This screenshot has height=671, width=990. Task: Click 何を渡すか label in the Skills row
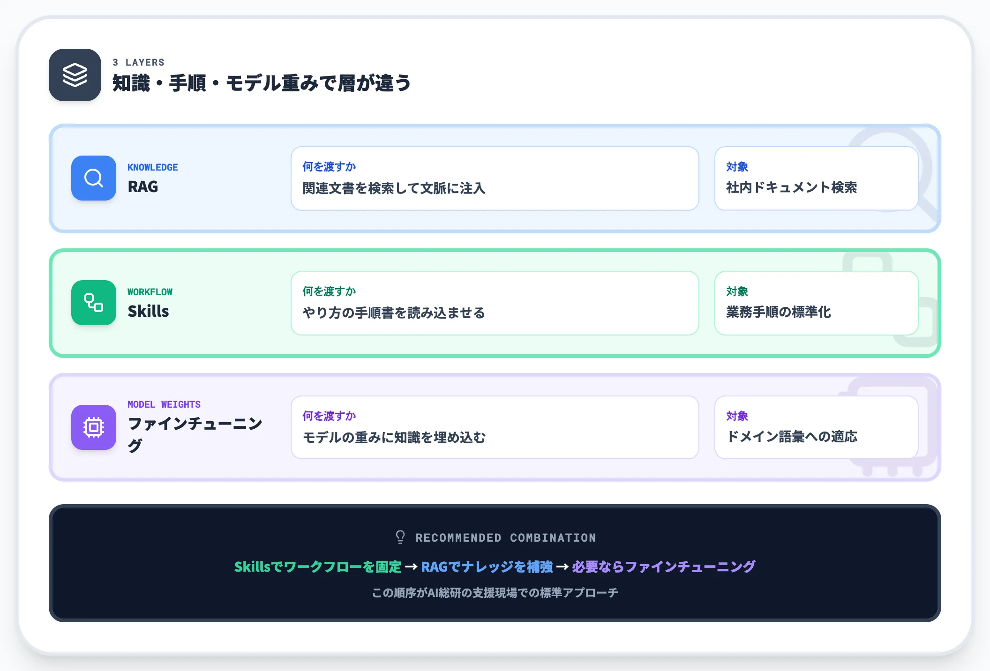[x=329, y=291]
